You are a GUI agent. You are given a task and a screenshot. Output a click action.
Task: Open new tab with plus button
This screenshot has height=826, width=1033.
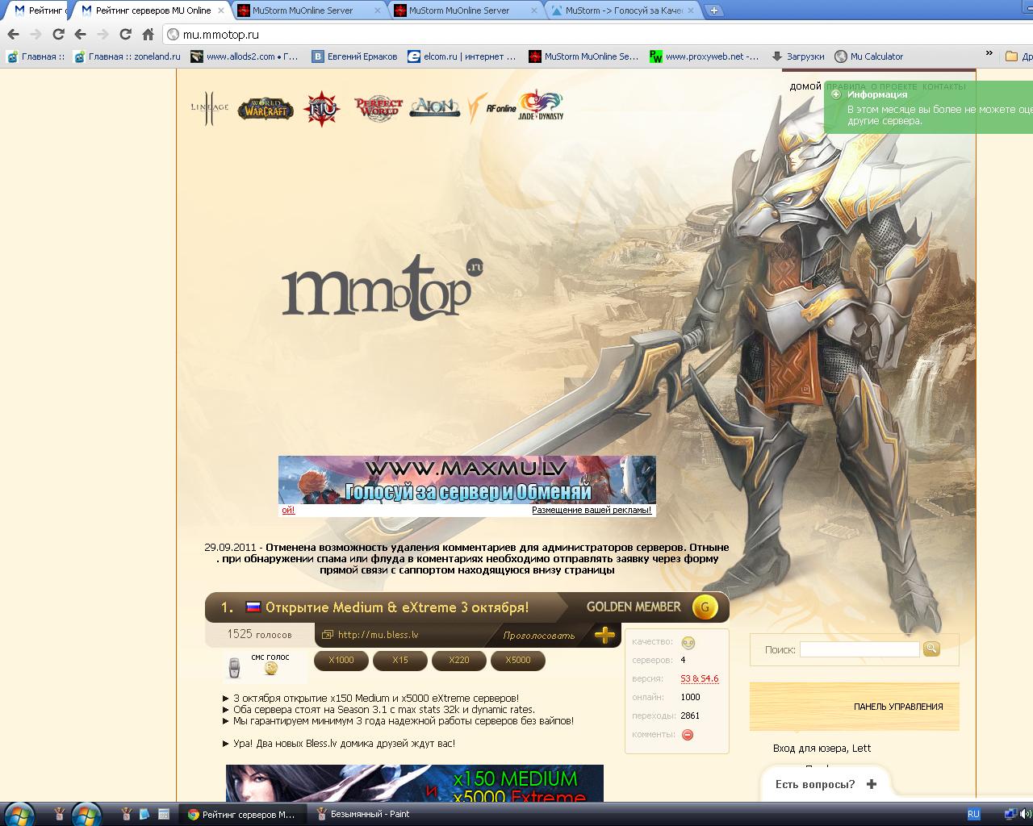[714, 10]
